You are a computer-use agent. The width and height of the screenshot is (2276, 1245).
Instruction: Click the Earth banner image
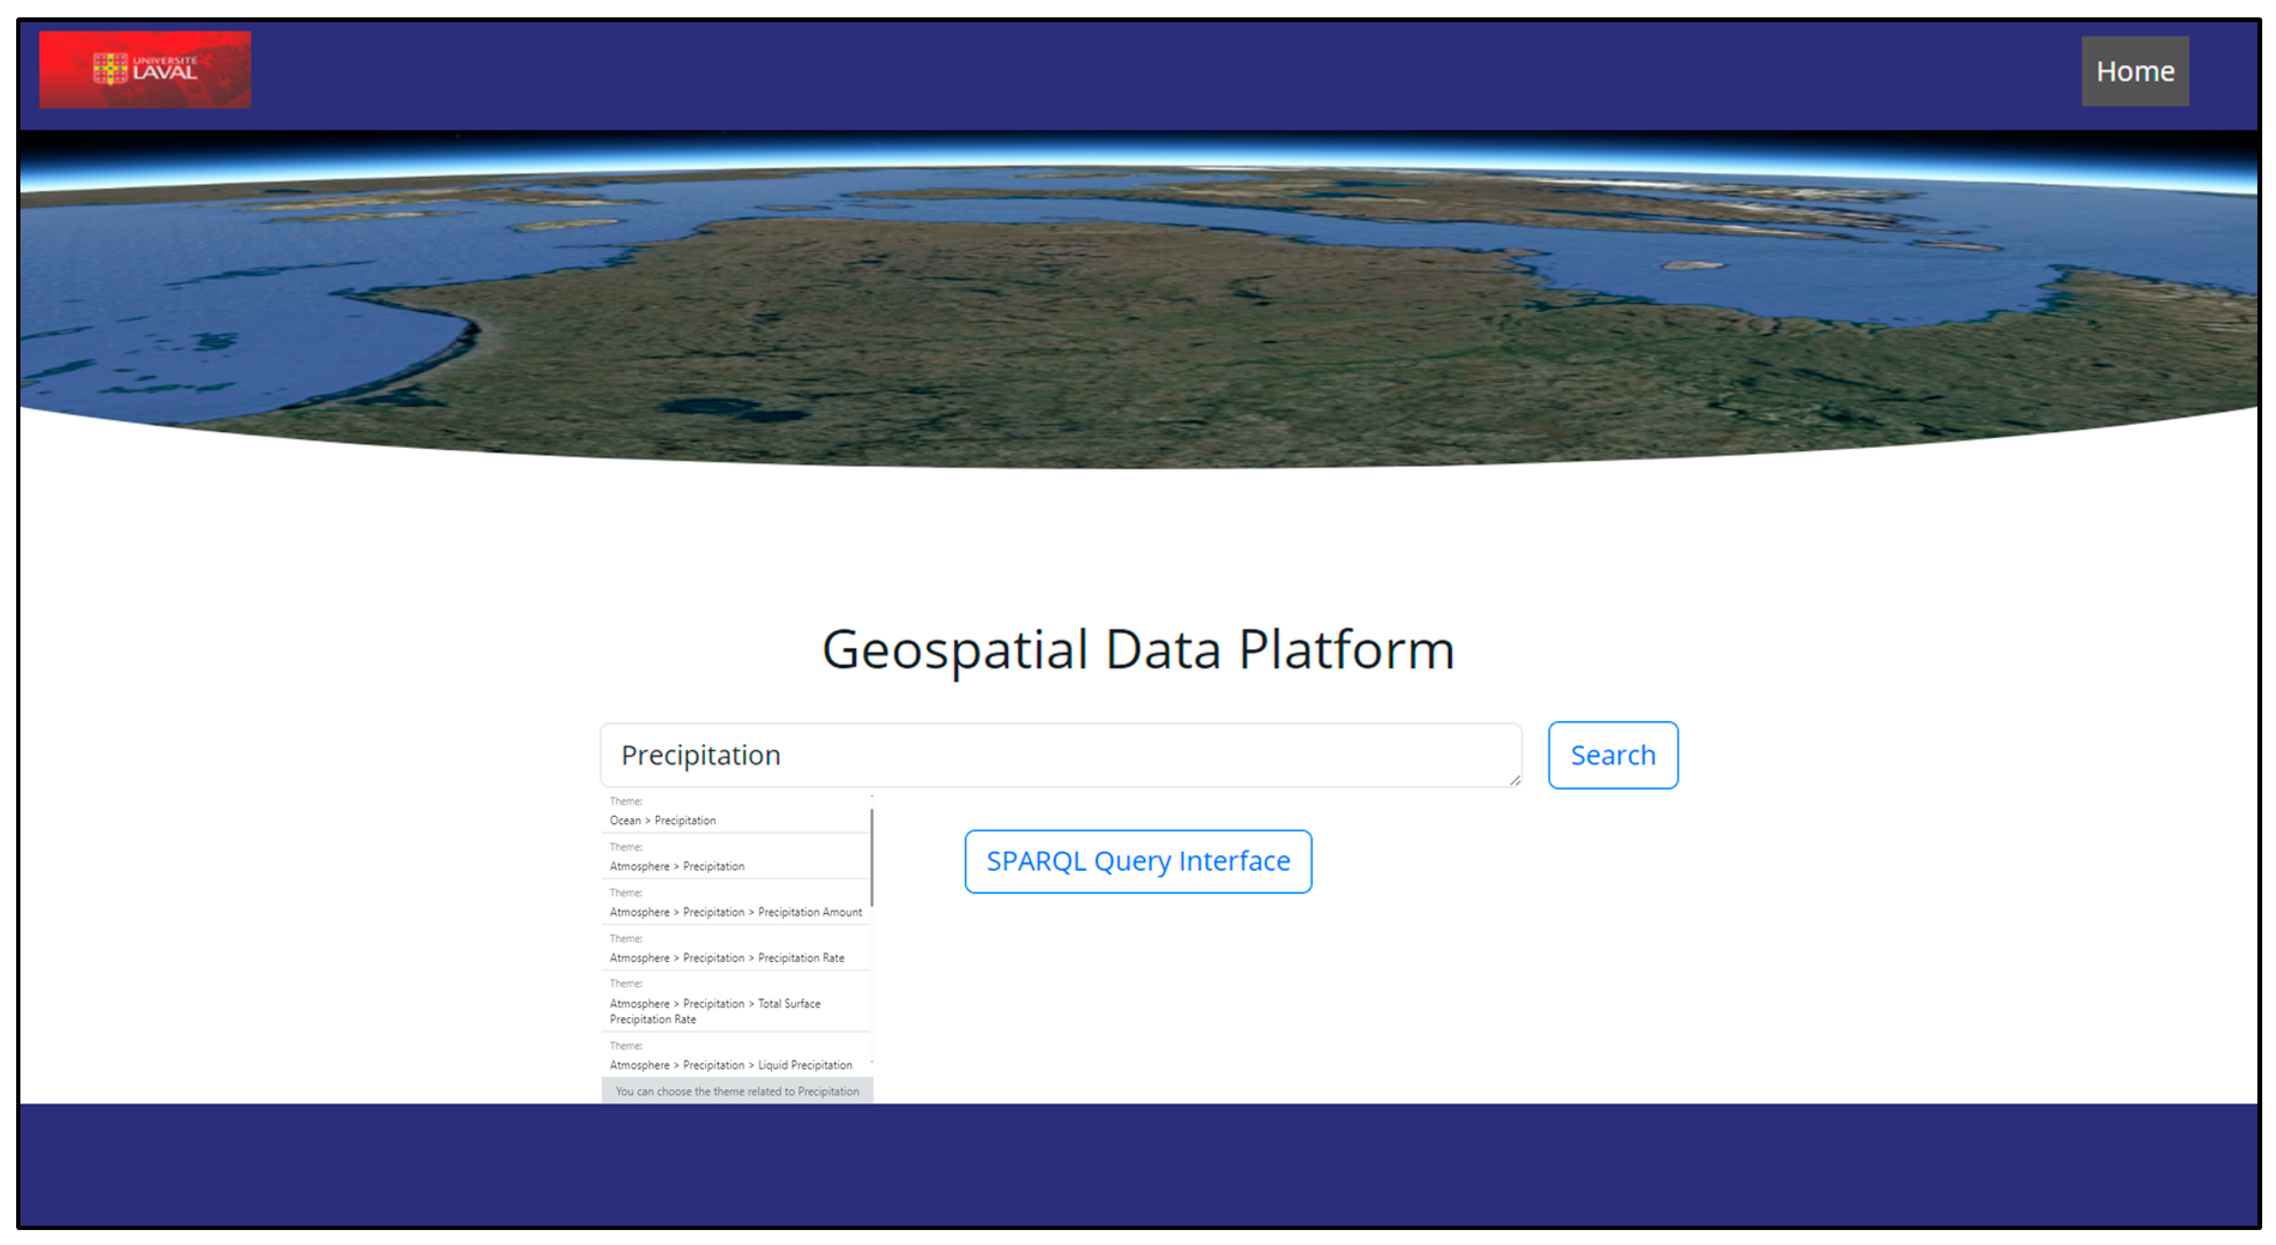[1138, 300]
